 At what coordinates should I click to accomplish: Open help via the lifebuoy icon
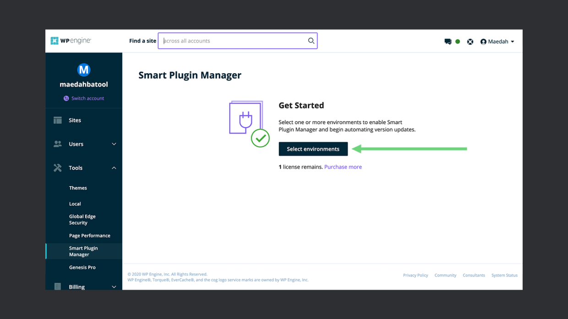[x=470, y=41]
